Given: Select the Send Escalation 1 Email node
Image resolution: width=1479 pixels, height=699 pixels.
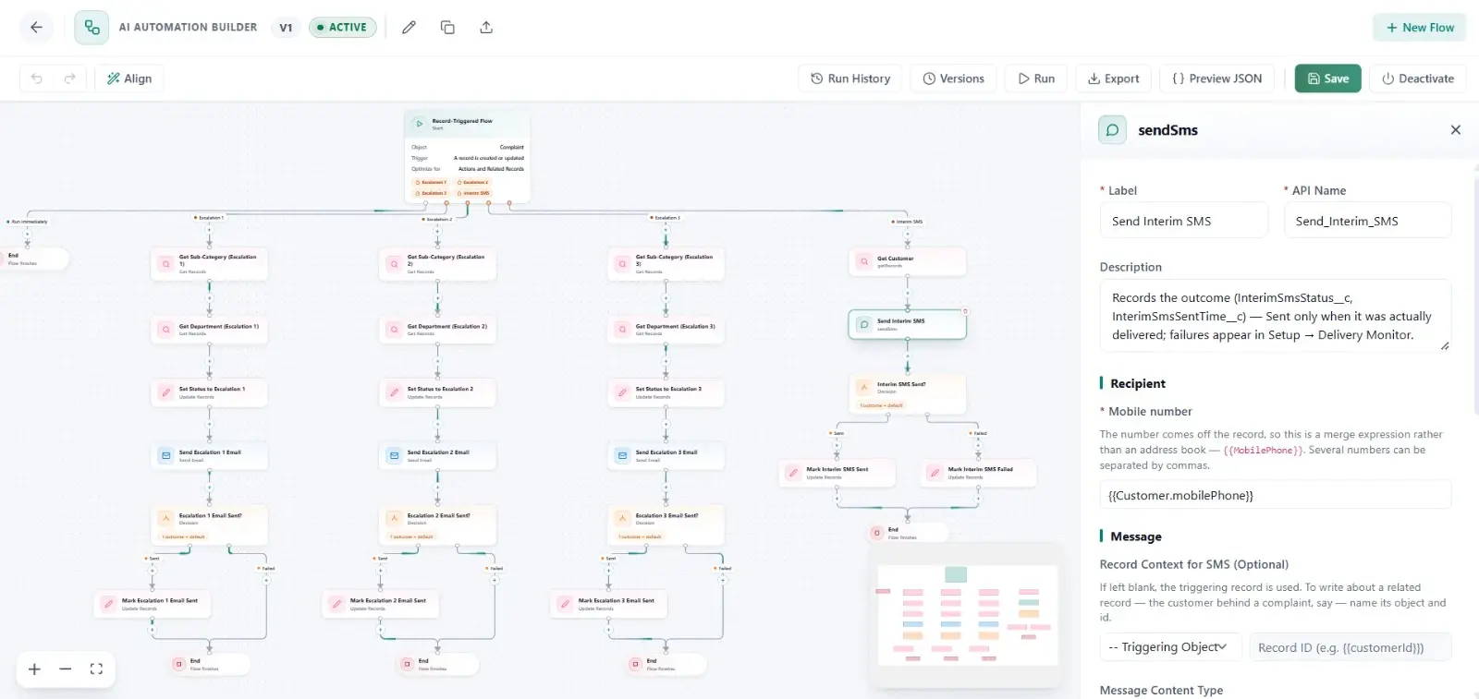Looking at the screenshot, I should coord(210,455).
